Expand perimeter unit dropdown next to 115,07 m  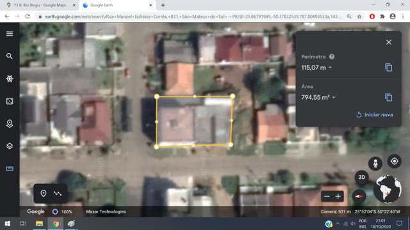[x=331, y=68]
